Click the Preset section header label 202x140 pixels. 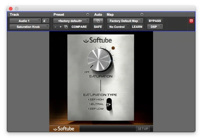click(59, 14)
